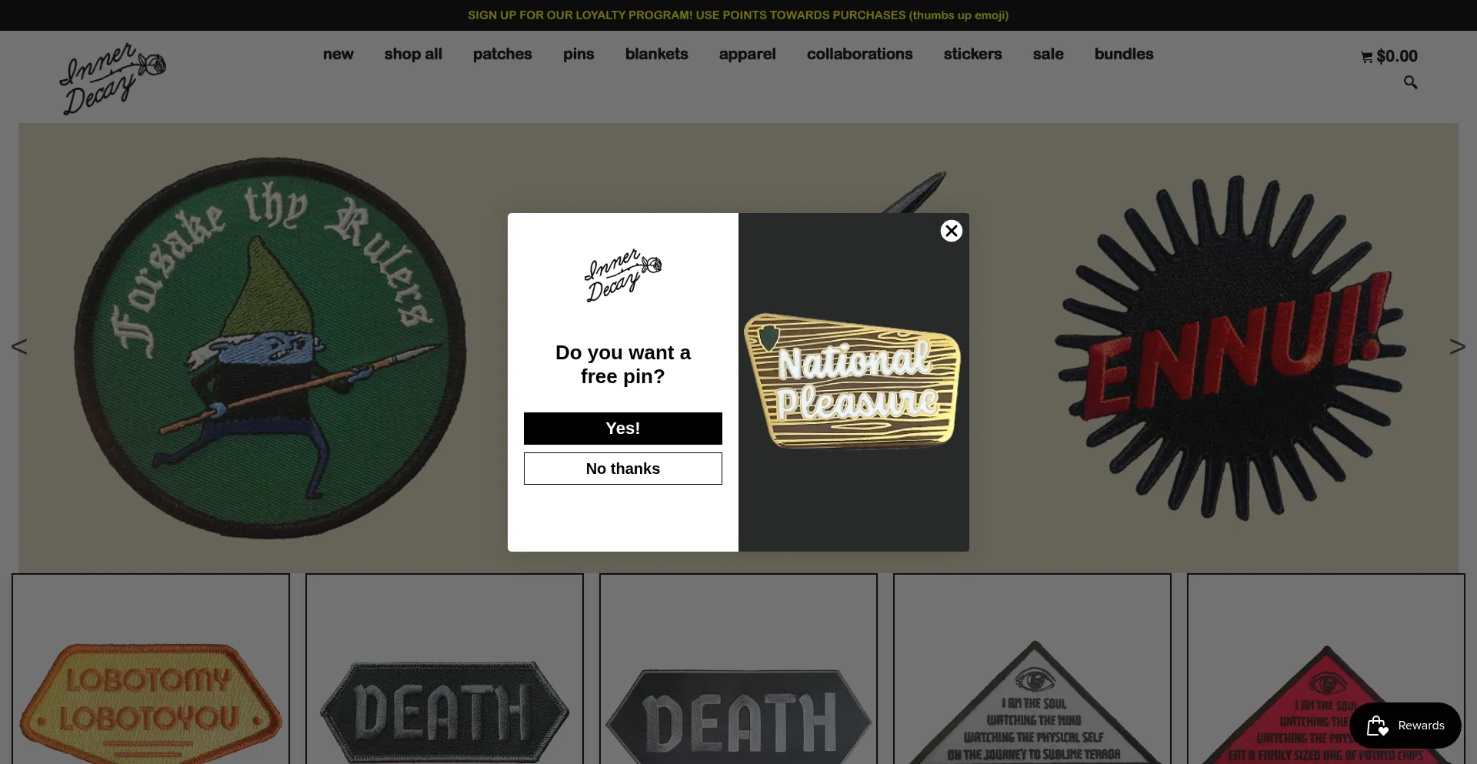Open the Forsake thy Rulers patch slide
Viewport: 1477px width, 764px height.
pyautogui.click(x=271, y=348)
